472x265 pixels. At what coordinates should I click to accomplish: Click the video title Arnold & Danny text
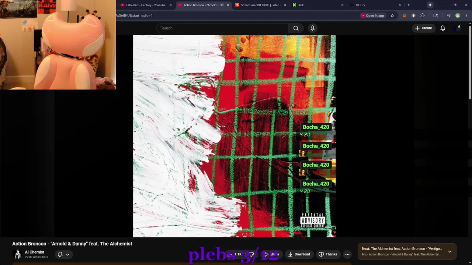pos(72,244)
